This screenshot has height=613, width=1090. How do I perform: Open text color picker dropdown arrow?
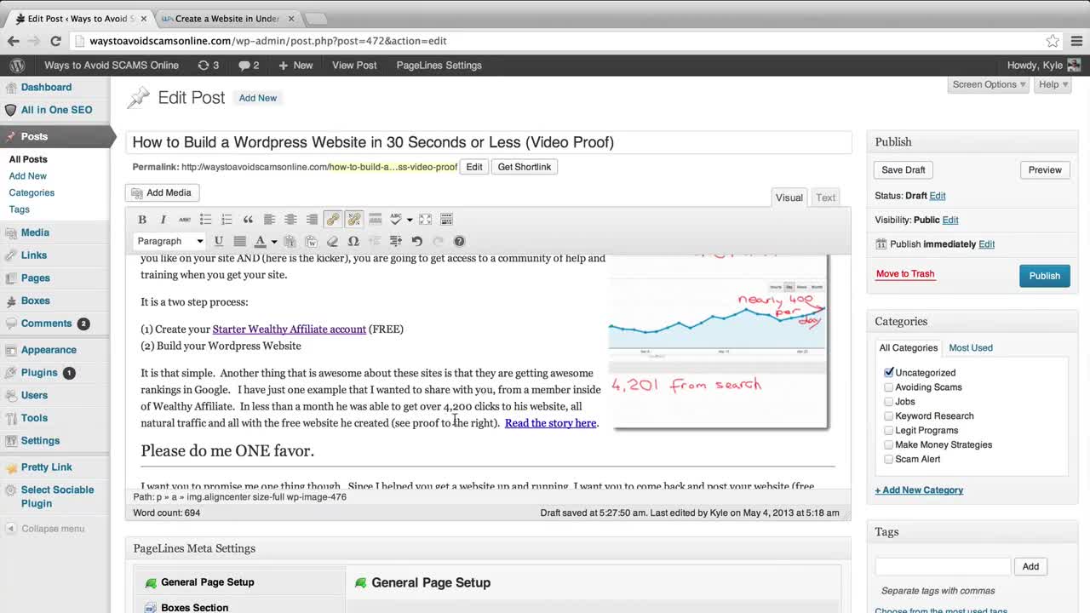click(274, 241)
